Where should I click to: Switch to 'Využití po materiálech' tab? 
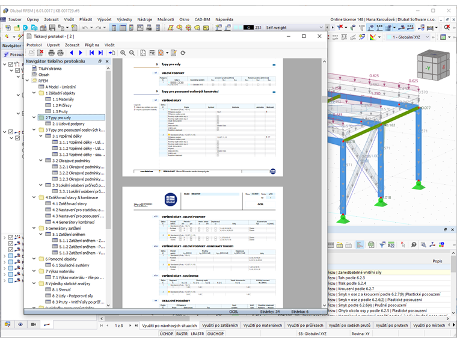tap(263, 325)
